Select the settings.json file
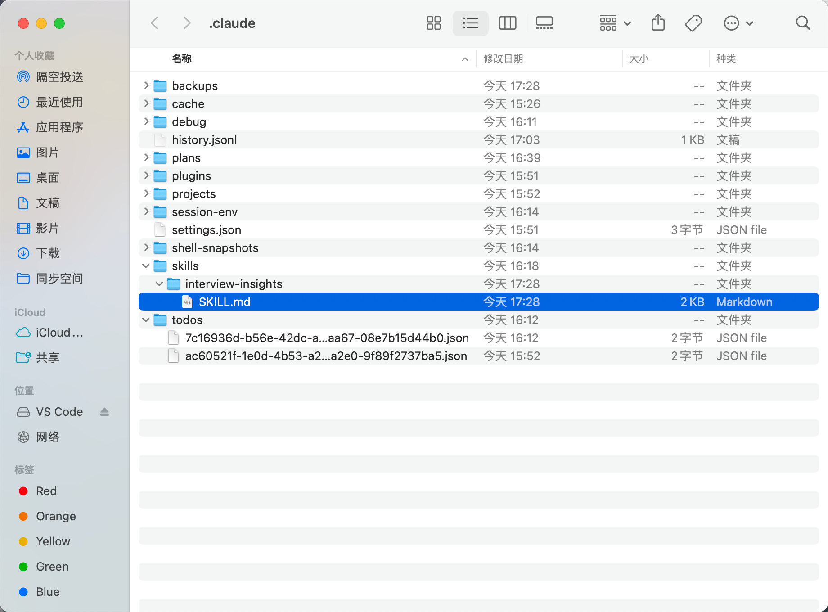 479,229
